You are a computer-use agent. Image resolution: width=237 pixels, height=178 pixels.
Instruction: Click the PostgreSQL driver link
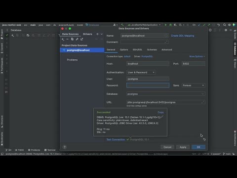(x=147, y=56)
